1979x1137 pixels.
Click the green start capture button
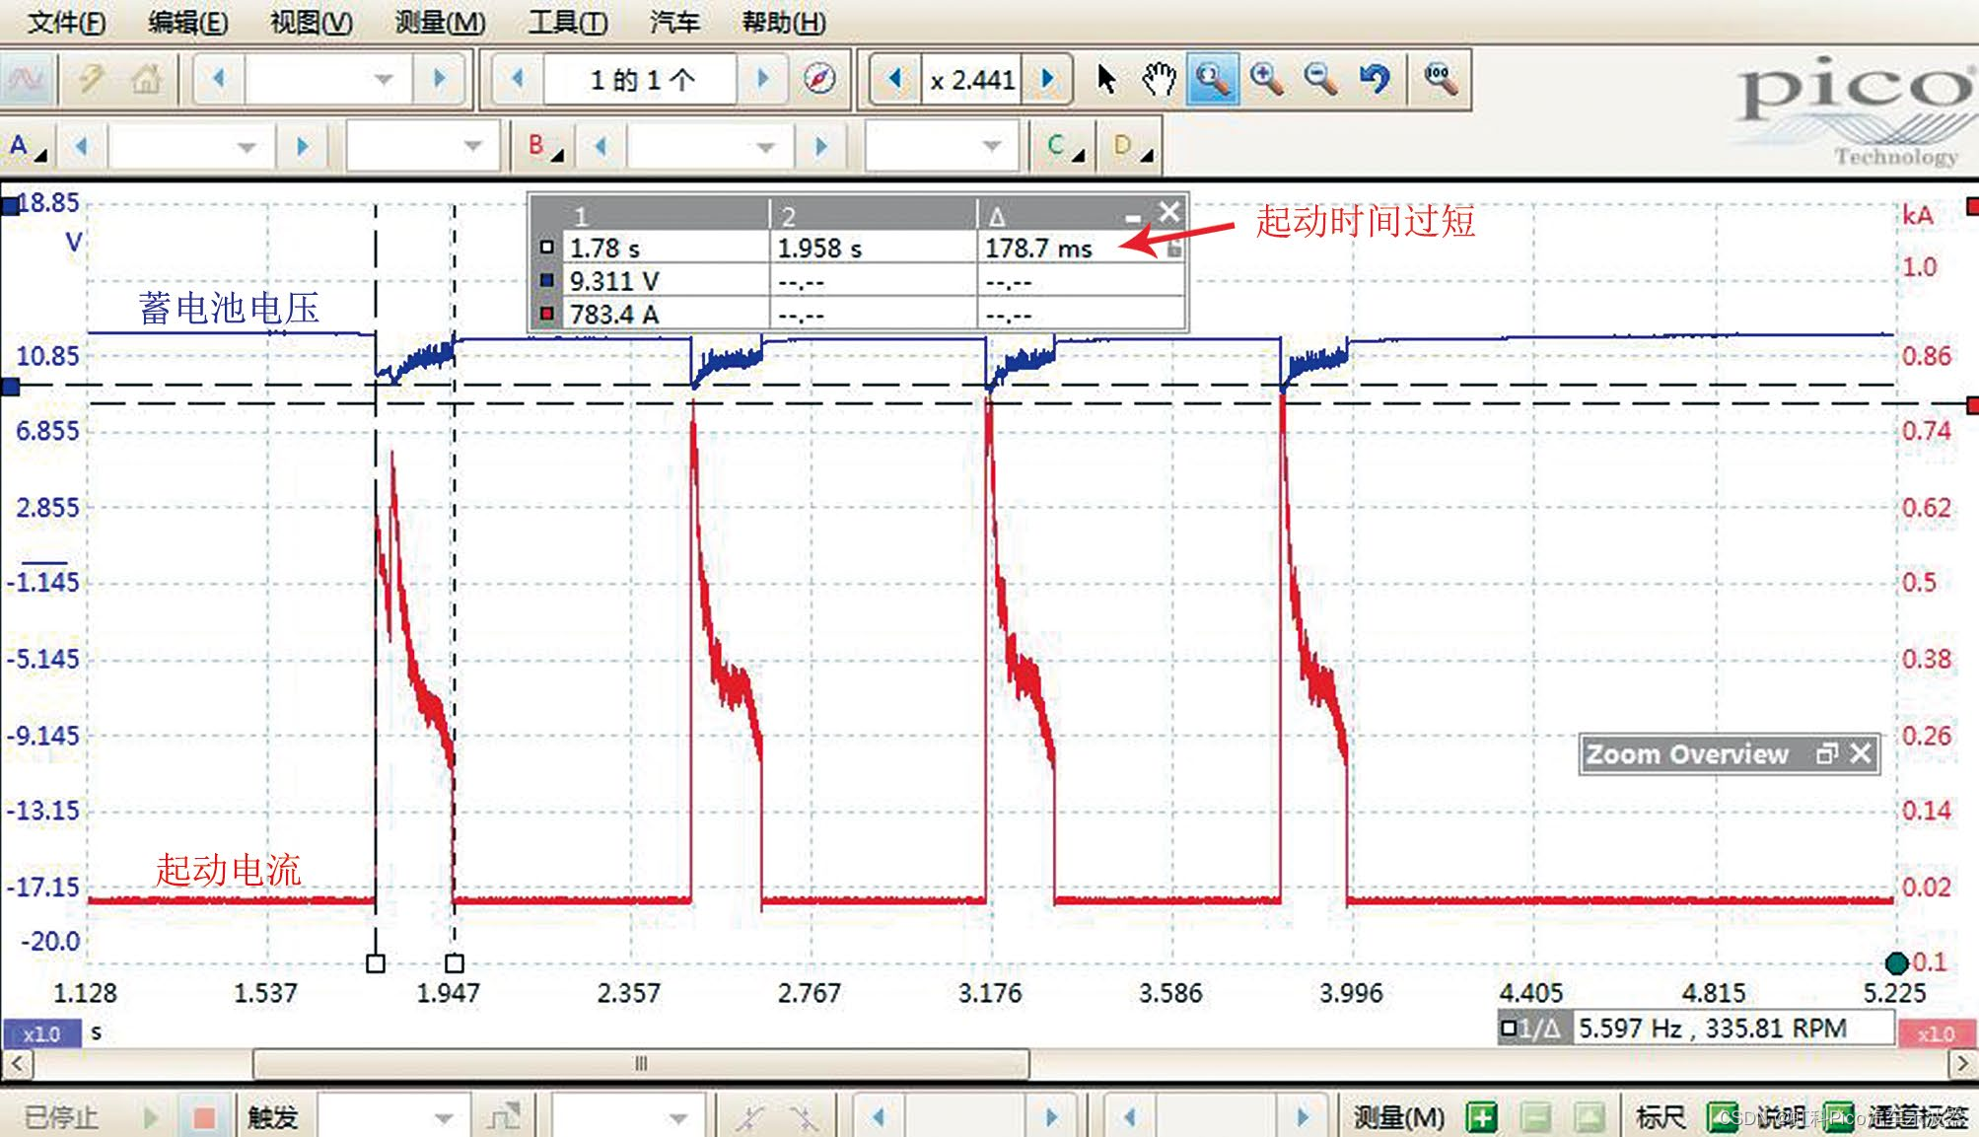pyautogui.click(x=151, y=1117)
